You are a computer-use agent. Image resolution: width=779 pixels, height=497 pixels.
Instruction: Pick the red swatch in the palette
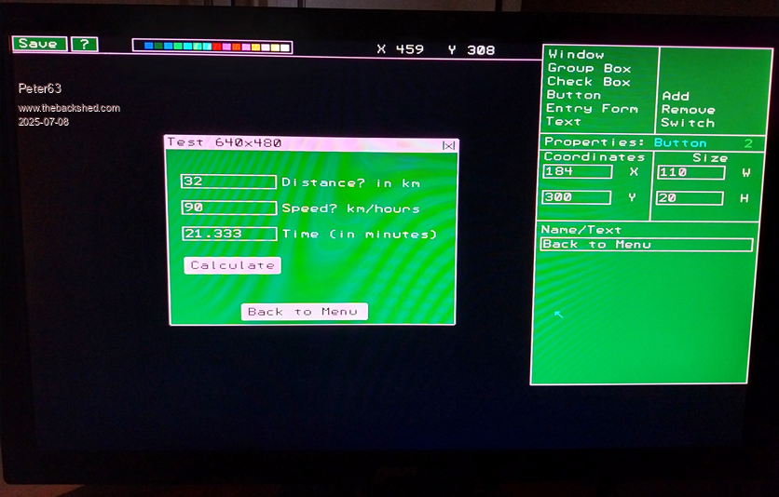[217, 47]
